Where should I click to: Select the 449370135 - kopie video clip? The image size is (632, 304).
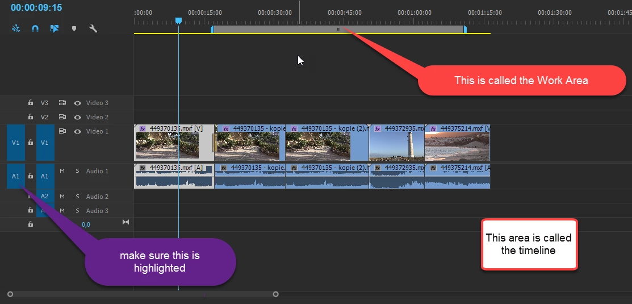(250, 143)
